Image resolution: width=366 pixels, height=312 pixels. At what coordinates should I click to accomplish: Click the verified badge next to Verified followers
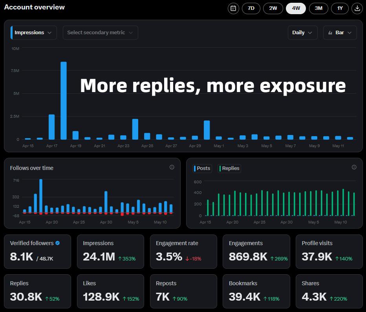(58, 243)
